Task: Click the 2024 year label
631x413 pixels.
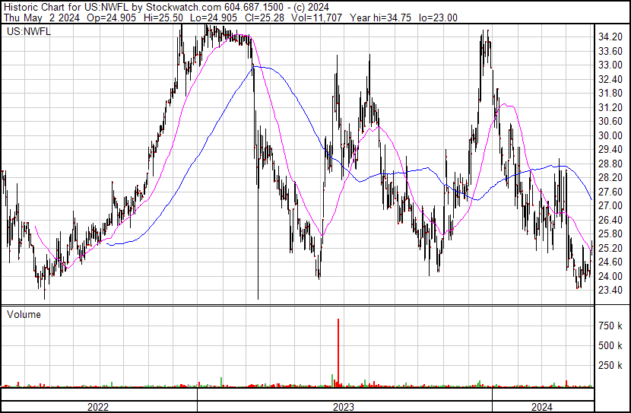Action: click(x=541, y=407)
